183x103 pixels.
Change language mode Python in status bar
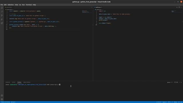pos(175,102)
